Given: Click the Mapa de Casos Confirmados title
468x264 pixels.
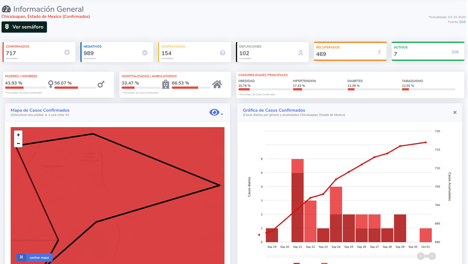Looking at the screenshot, I should pos(40,110).
